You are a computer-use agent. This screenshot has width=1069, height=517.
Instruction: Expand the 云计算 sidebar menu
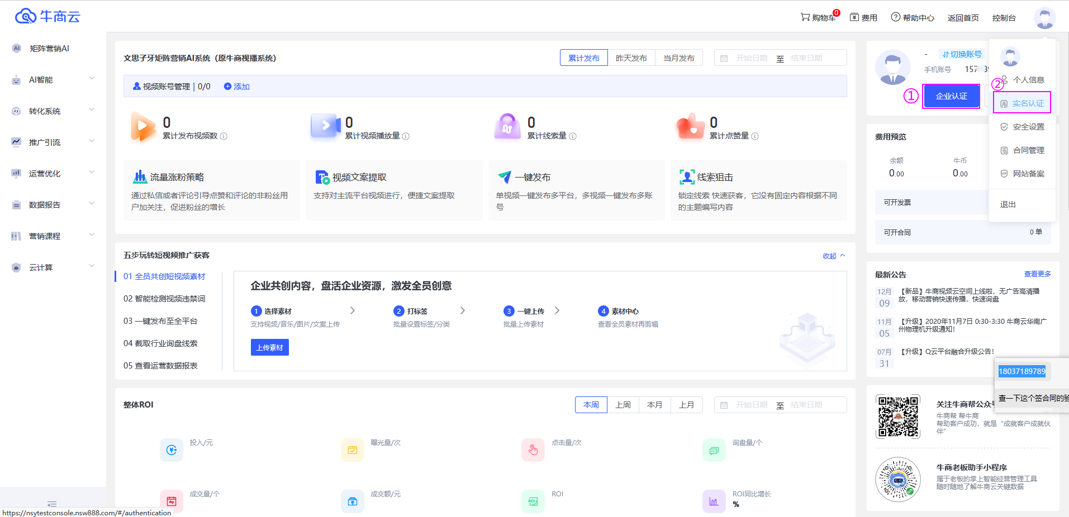point(53,267)
